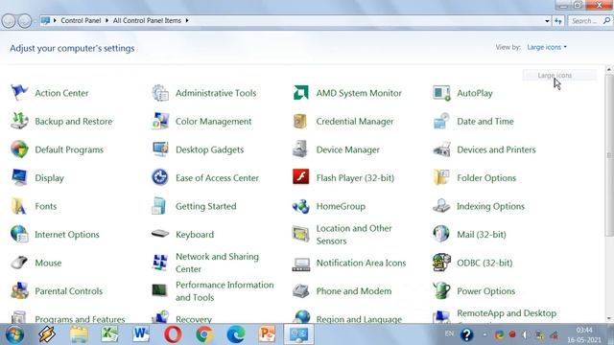Open the Region and Language link
This screenshot has width=614, height=345.
pos(359,319)
